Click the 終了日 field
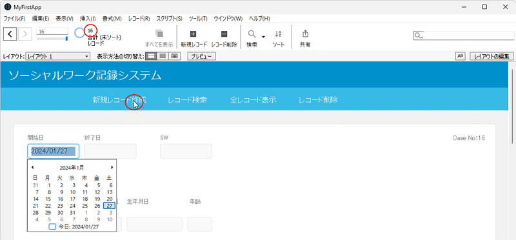The width and height of the screenshot is (516, 240). [110, 151]
